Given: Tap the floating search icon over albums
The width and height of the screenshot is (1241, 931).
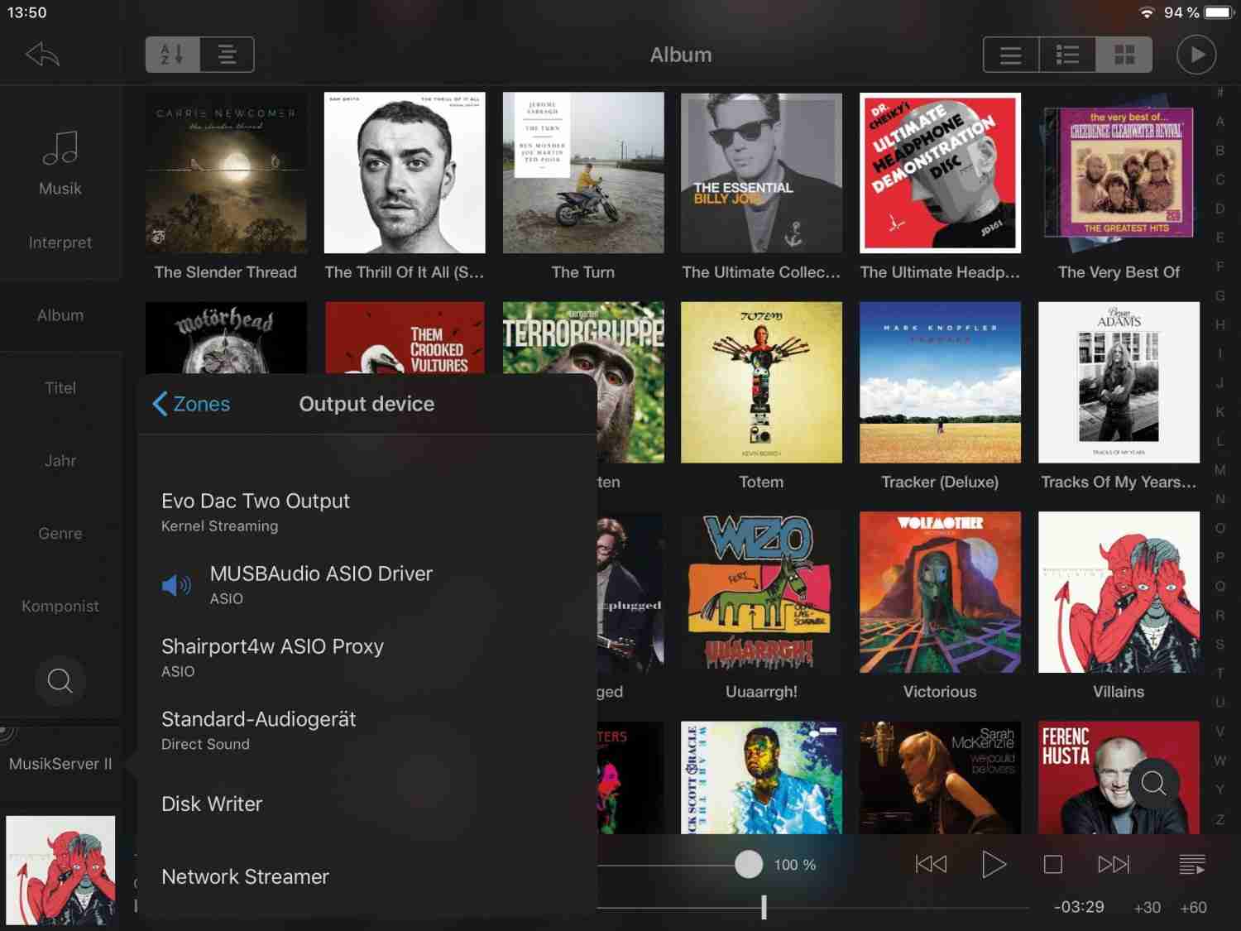Looking at the screenshot, I should [1153, 782].
